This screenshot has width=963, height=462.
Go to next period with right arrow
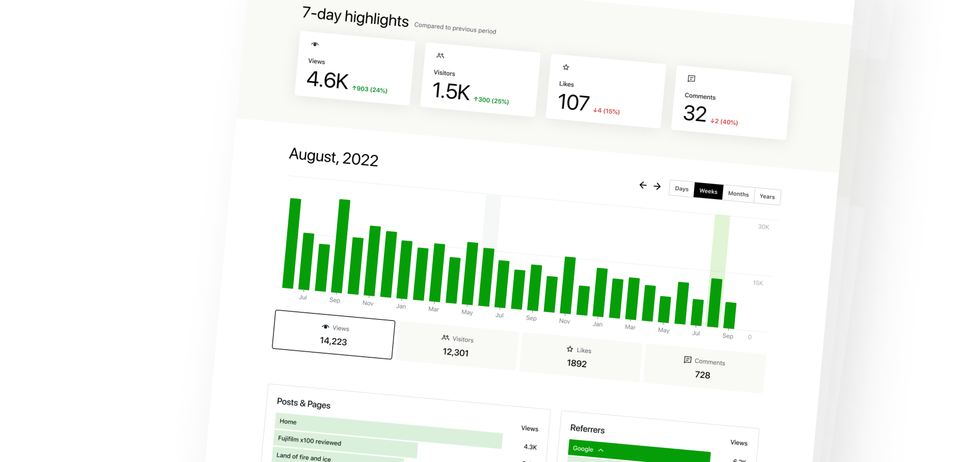click(x=657, y=186)
